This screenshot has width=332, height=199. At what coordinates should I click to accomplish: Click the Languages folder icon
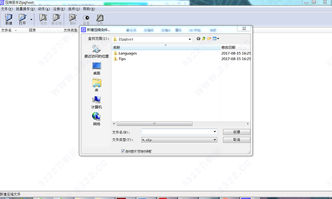click(x=115, y=53)
